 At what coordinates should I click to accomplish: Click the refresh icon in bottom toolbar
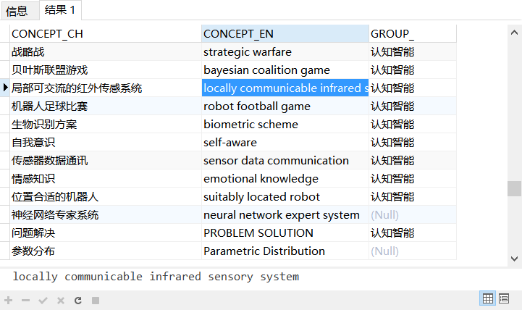[x=77, y=300]
